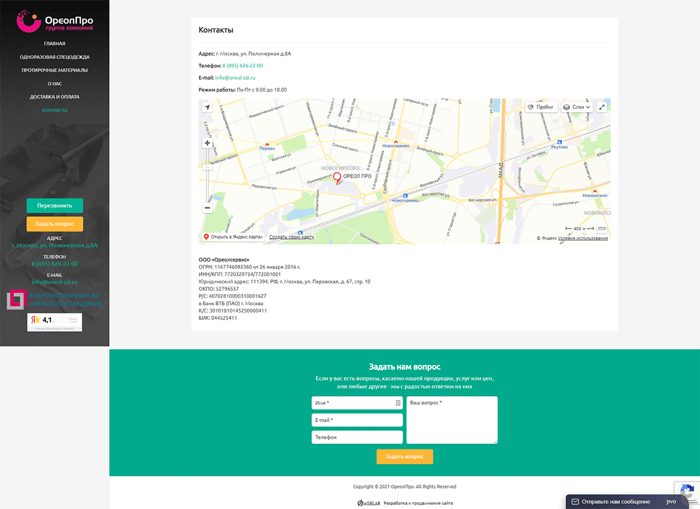Screen dimensions: 700x509
Task: Click the sidebar address link
Action: pyautogui.click(x=55, y=245)
